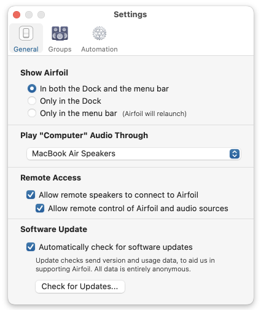
Task: Click the Groups speakers icon
Action: [x=60, y=33]
